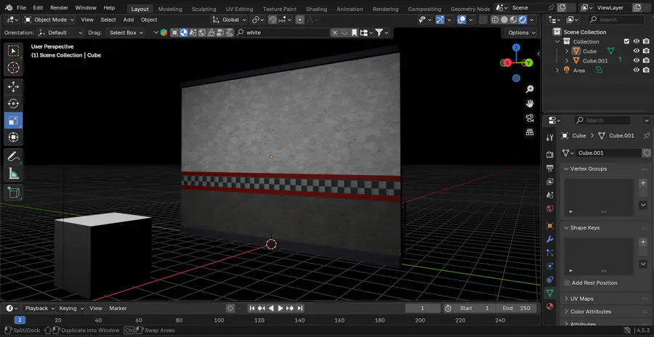Expand the Cube.001 tree item in the outliner
The width and height of the screenshot is (654, 337).
(x=567, y=61)
